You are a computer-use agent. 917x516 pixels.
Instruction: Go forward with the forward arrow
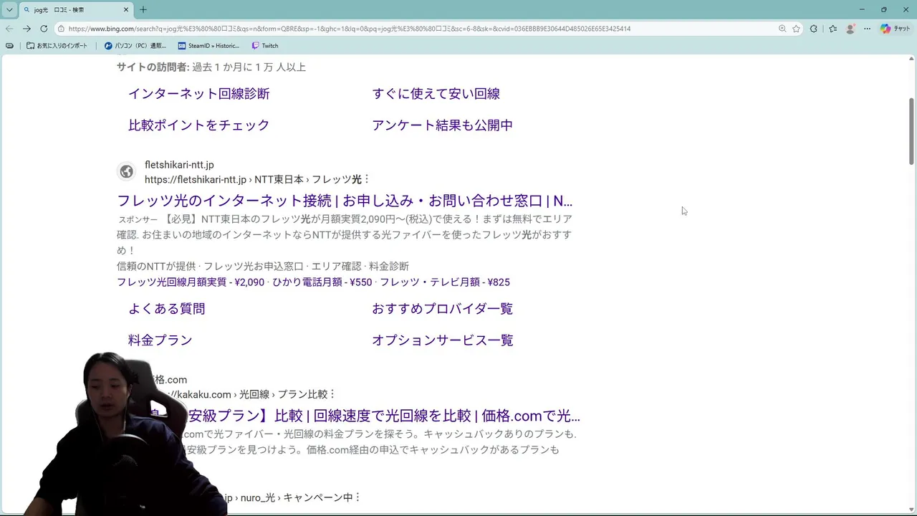coord(27,29)
